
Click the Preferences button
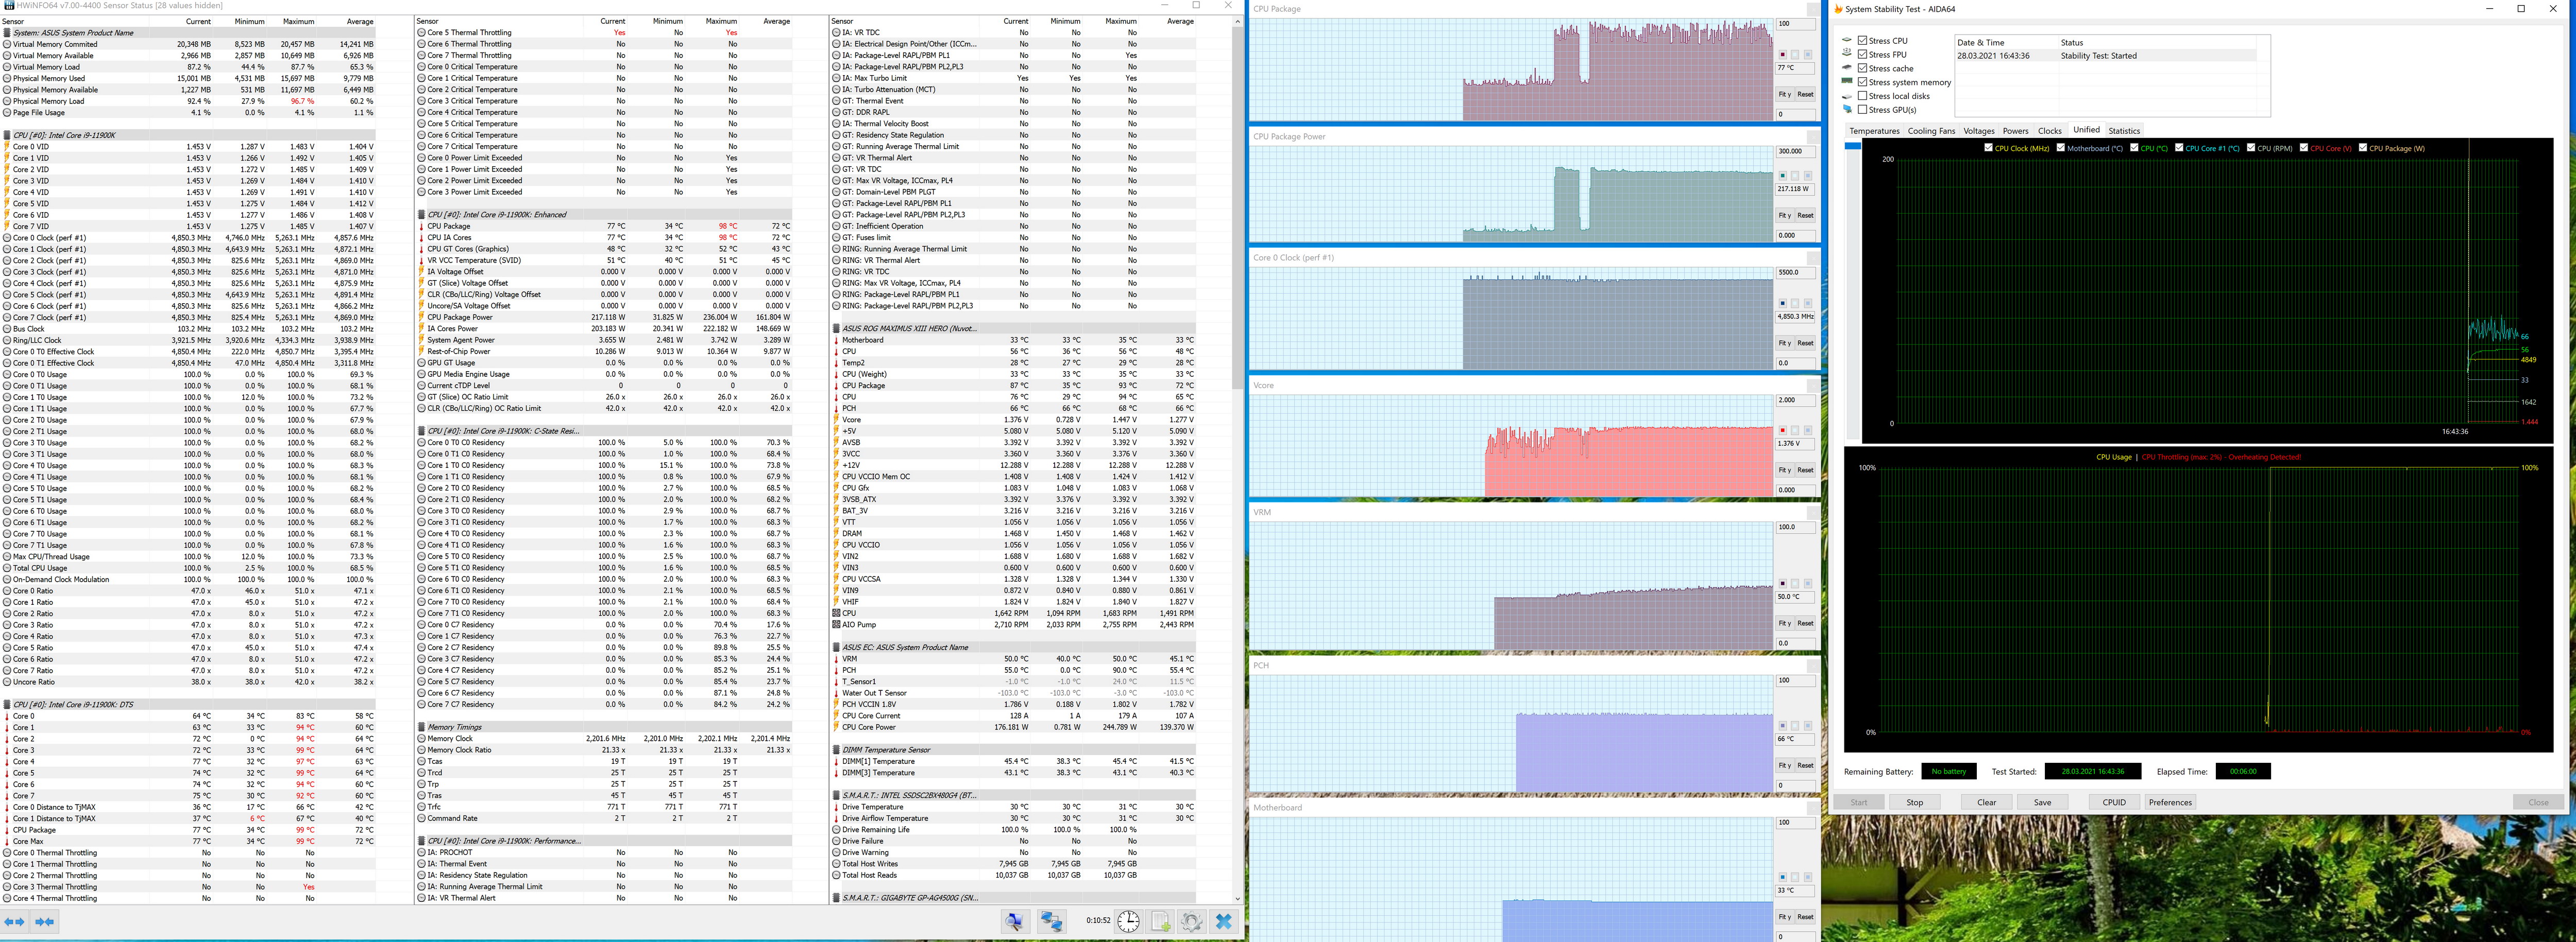[x=2169, y=802]
